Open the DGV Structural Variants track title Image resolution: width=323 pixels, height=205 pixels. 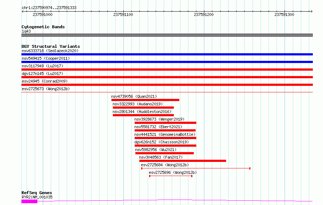coord(51,46)
